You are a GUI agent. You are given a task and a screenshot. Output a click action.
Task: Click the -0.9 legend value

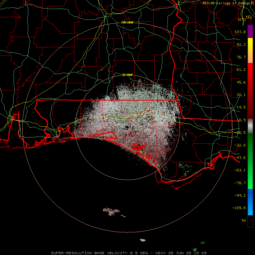pyautogui.click(x=241, y=120)
